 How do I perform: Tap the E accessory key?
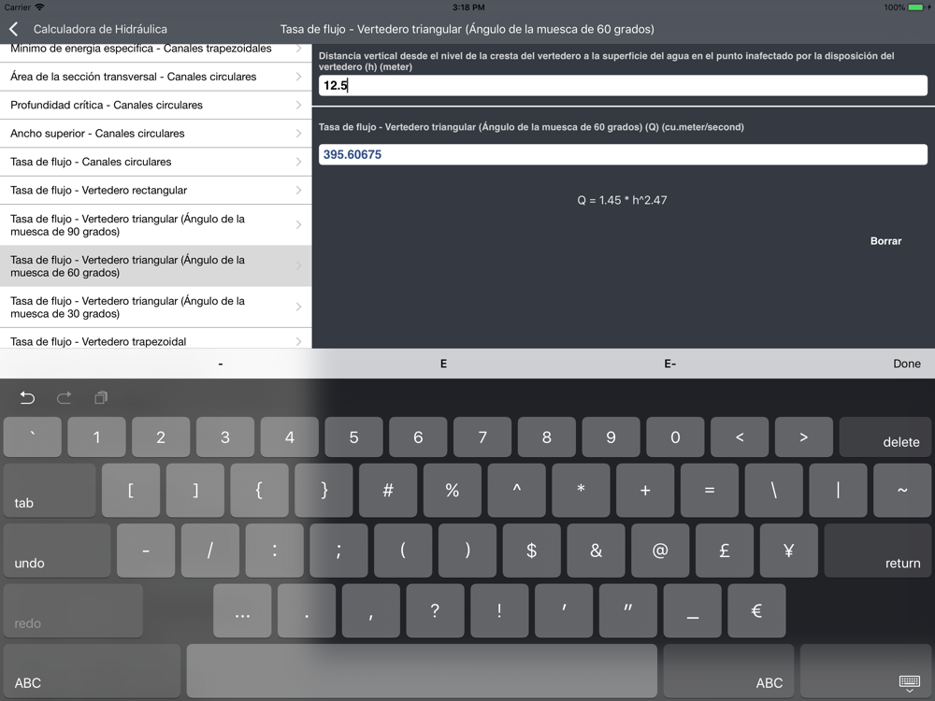443,364
